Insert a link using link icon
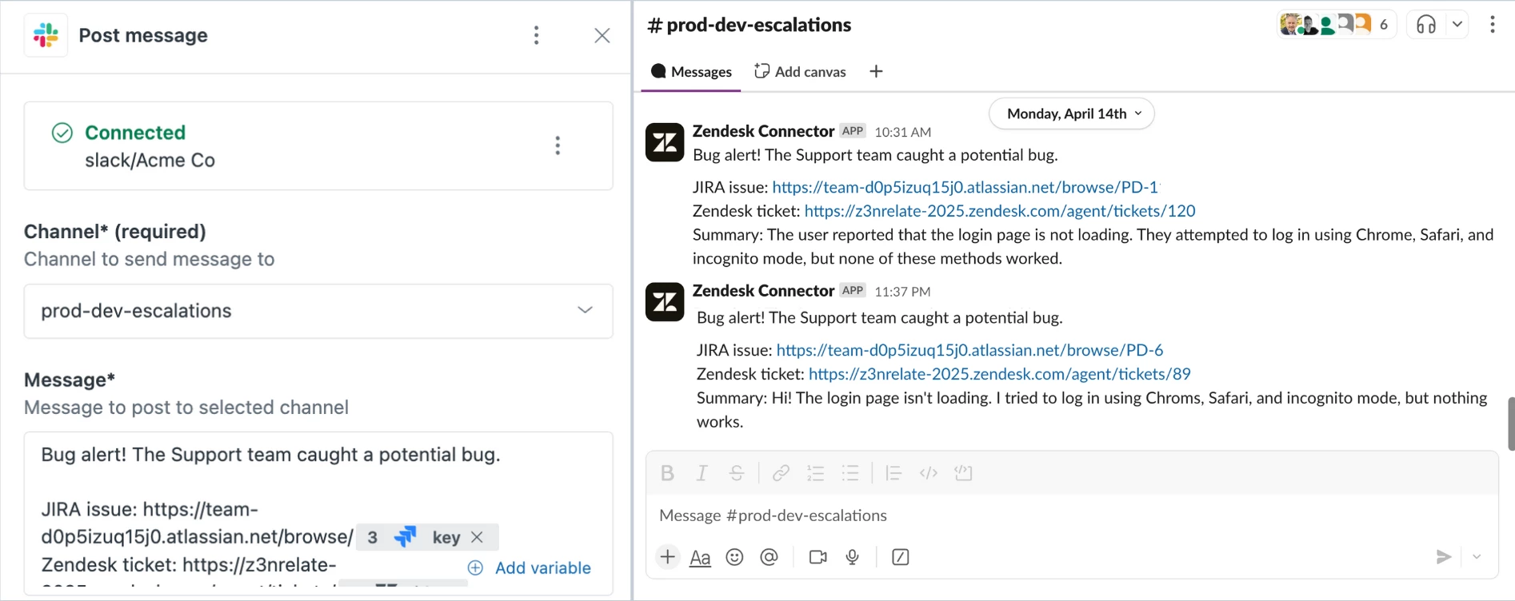 781,473
